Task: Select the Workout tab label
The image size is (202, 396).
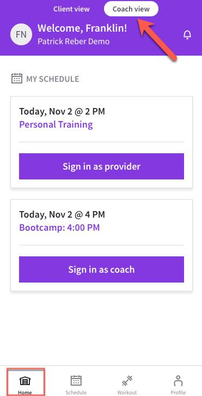Action: tap(127, 393)
